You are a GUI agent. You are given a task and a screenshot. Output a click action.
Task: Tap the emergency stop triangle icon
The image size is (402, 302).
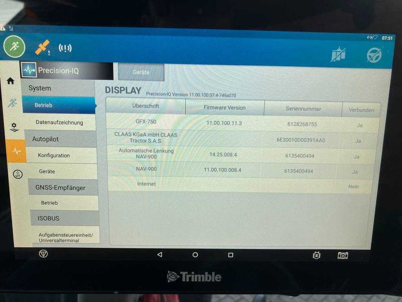44,254
